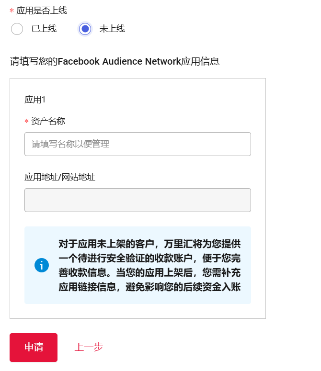Focus the 资产名称 name input field
Screen dimensions: 321x371
point(138,144)
